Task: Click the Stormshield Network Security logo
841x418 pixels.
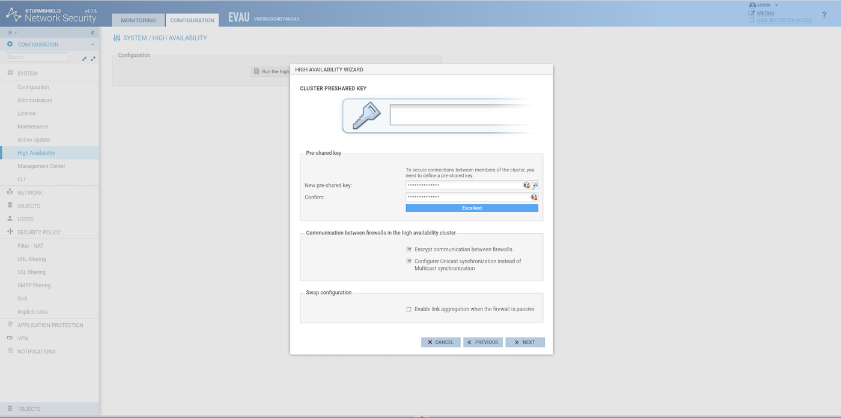Action: (x=51, y=14)
